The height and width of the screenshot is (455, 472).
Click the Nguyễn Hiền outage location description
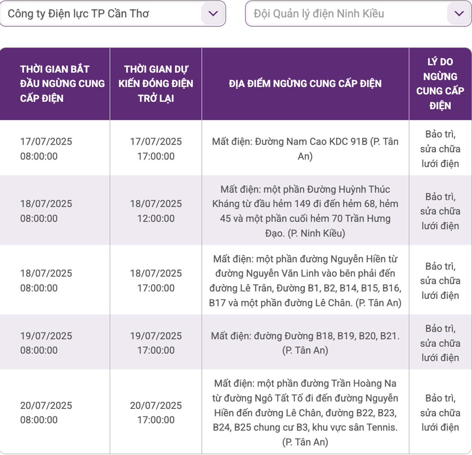305,280
